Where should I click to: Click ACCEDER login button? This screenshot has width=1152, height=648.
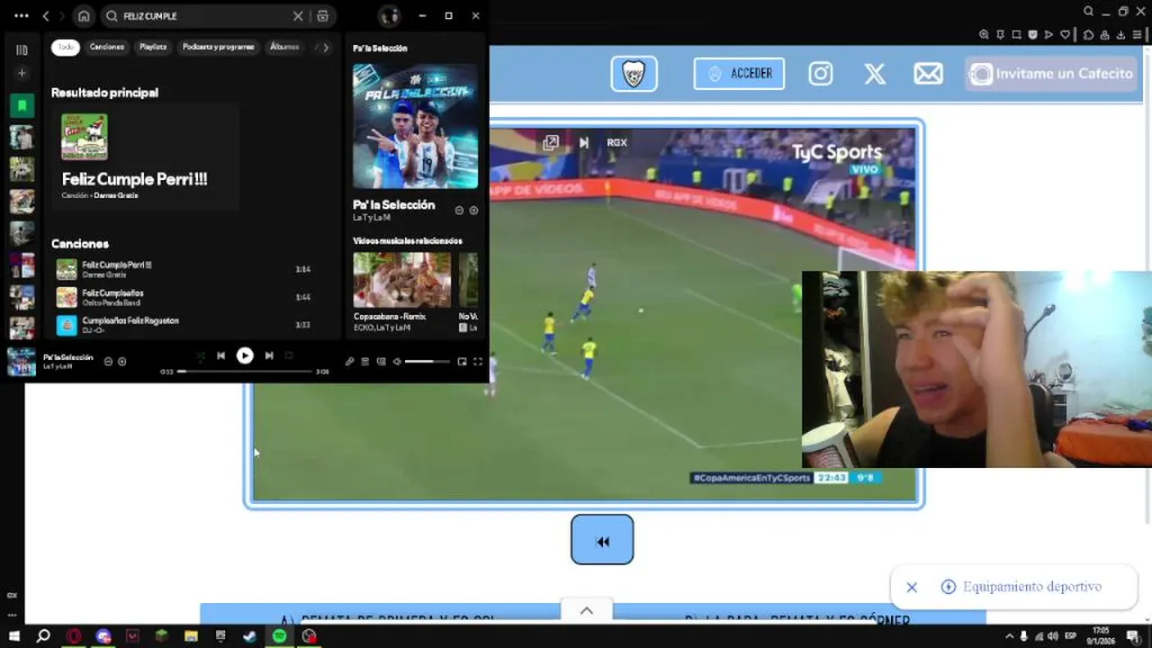[739, 74]
